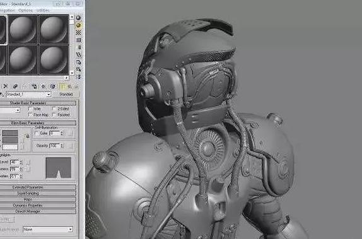Expand the Extended Parameters rollout
362x239 pixels.
click(38, 187)
